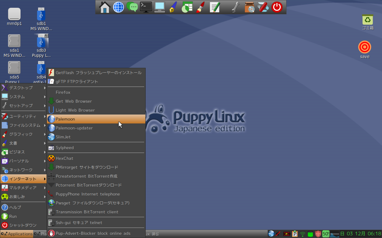
Task: Click the computer monitor icon in the top dock
Action: click(160, 7)
